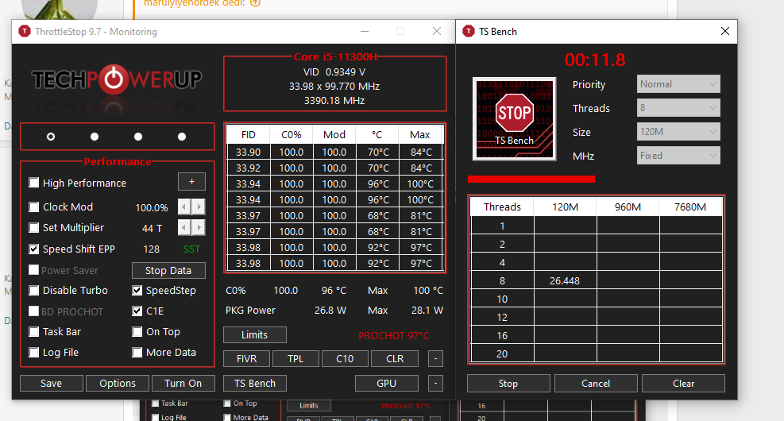
Task: Click the minus button next to GPU
Action: [x=435, y=384]
